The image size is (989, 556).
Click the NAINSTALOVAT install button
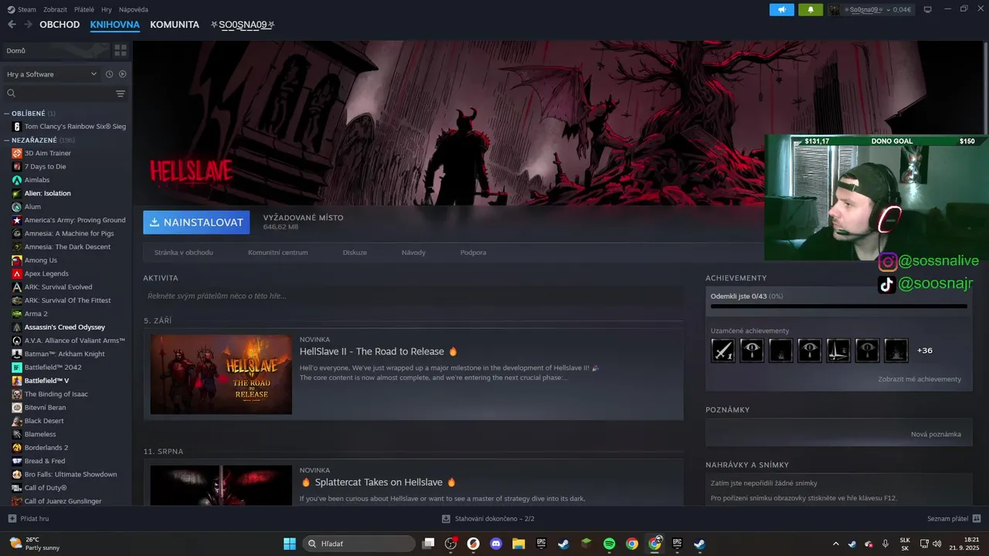click(196, 222)
